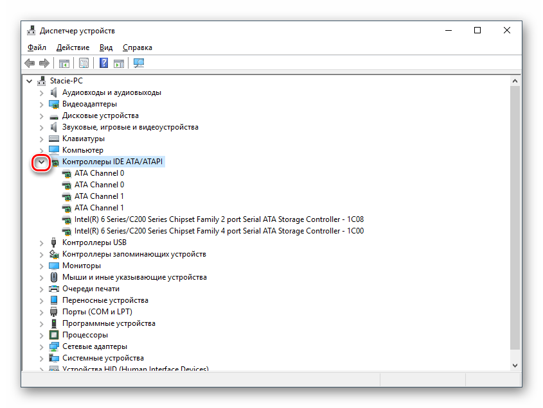Click the Звуковые, игровые и видеоустройства icon
Screen dimensions: 543x408
[x=54, y=127]
